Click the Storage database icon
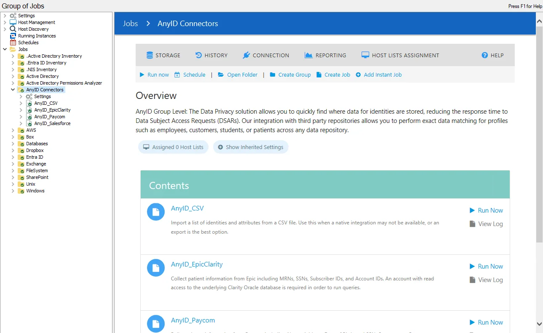 pyautogui.click(x=150, y=55)
